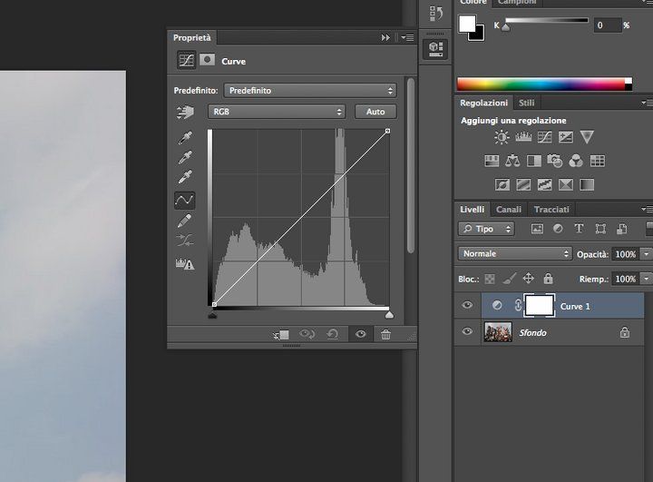Select the Proprietà tab
This screenshot has width=653, height=482.
(x=192, y=37)
